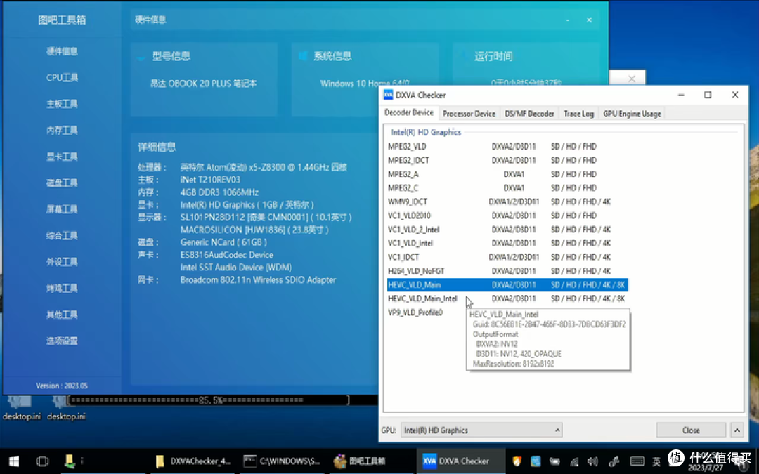Toggle the 英 input language indicator
The width and height of the screenshot is (759, 474).
(656, 461)
